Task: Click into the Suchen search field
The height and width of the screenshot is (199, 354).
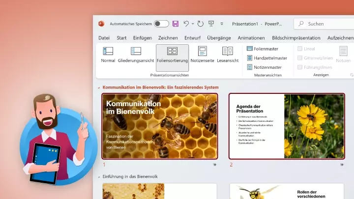Action: [324, 24]
